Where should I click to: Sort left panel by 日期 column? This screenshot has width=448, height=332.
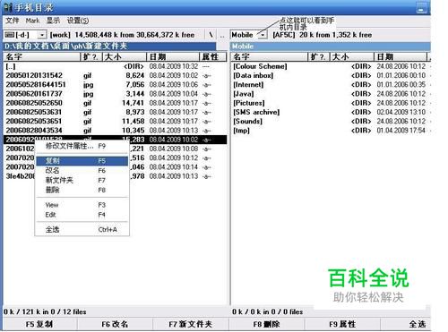click(173, 56)
